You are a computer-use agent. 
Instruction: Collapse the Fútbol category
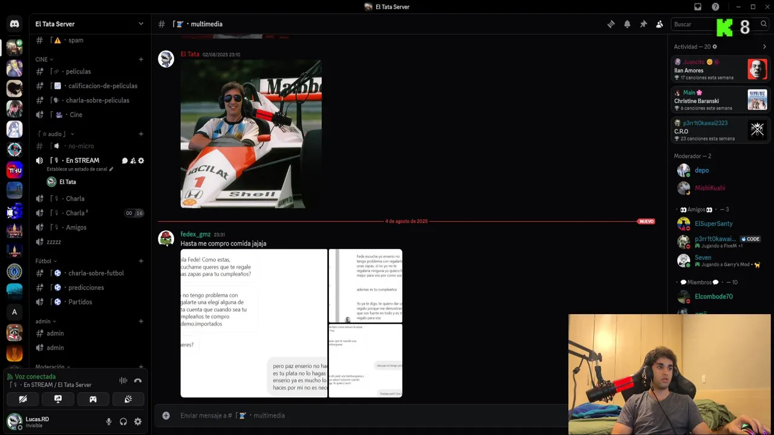click(x=46, y=261)
